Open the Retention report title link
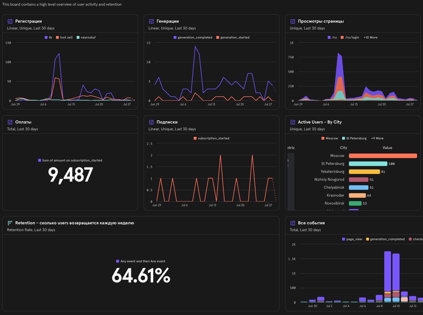This screenshot has height=315, width=423. pos(75,223)
